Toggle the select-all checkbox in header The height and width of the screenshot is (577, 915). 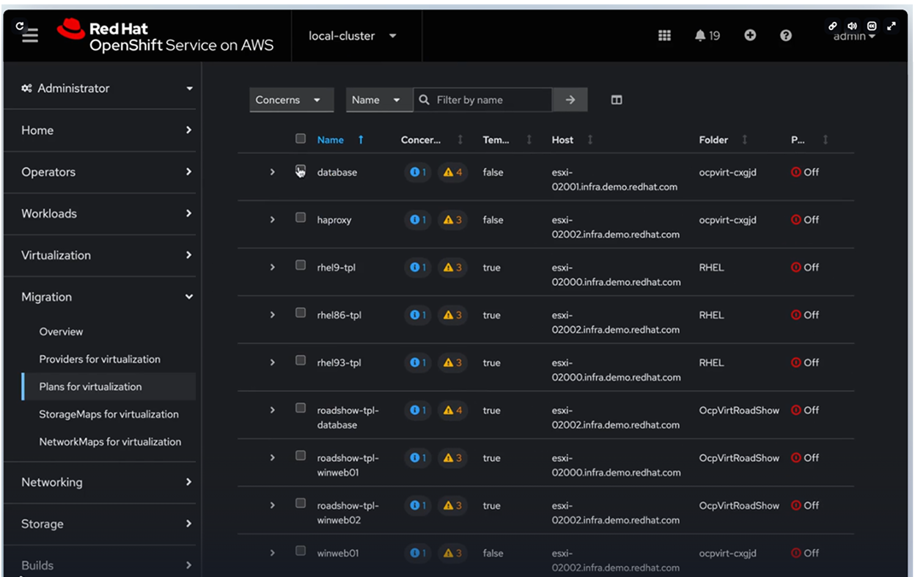(x=301, y=139)
